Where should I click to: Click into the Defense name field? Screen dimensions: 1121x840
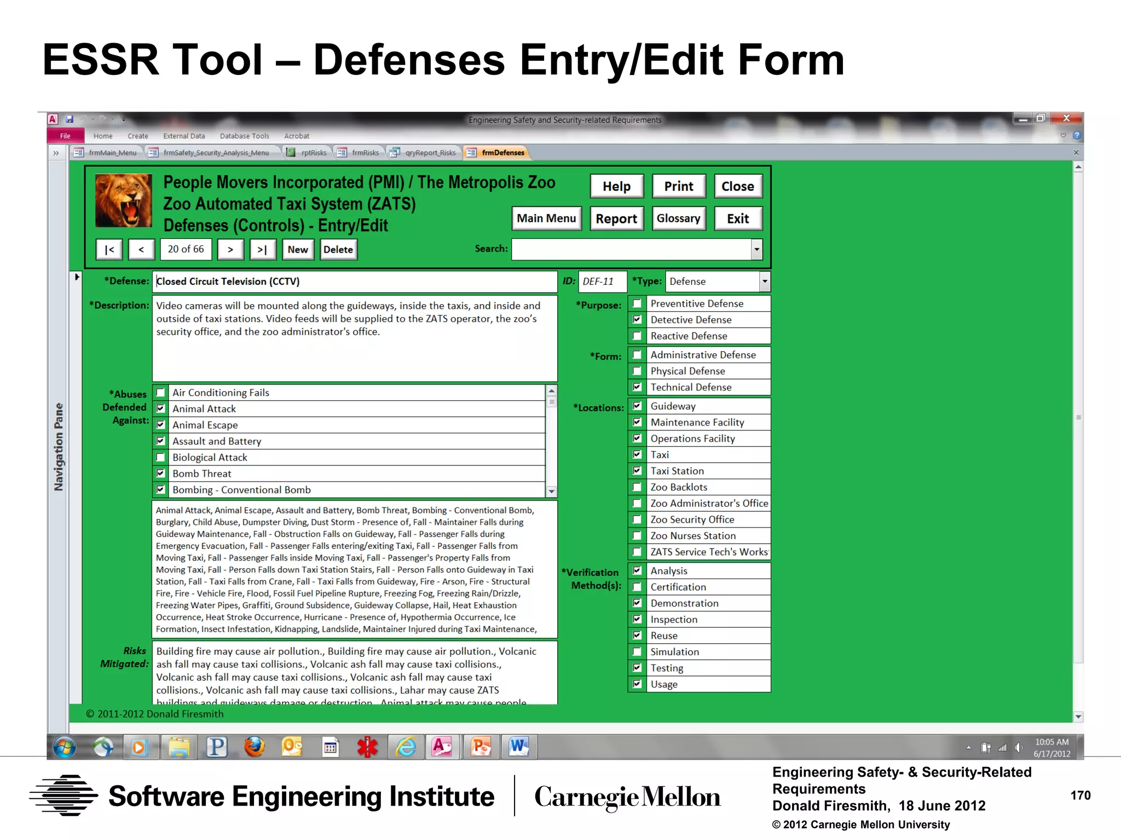[355, 282]
